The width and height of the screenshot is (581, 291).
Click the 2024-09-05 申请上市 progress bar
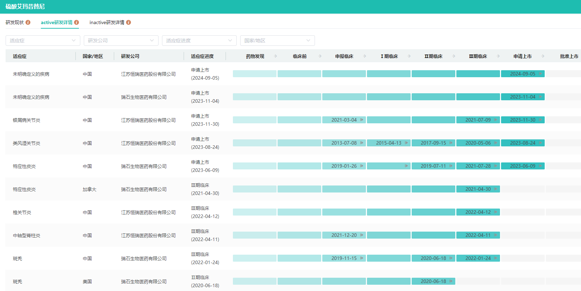[x=522, y=74]
